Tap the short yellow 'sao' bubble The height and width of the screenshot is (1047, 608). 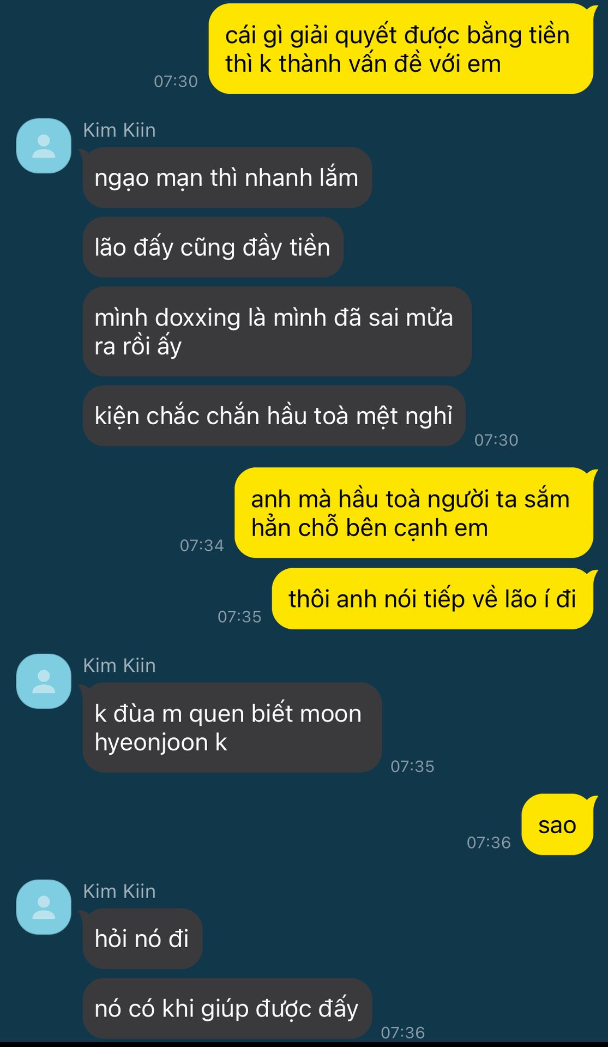(558, 825)
